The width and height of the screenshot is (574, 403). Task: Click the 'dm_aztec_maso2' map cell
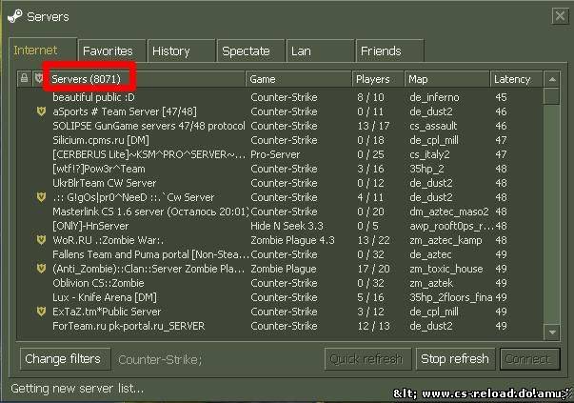449,212
